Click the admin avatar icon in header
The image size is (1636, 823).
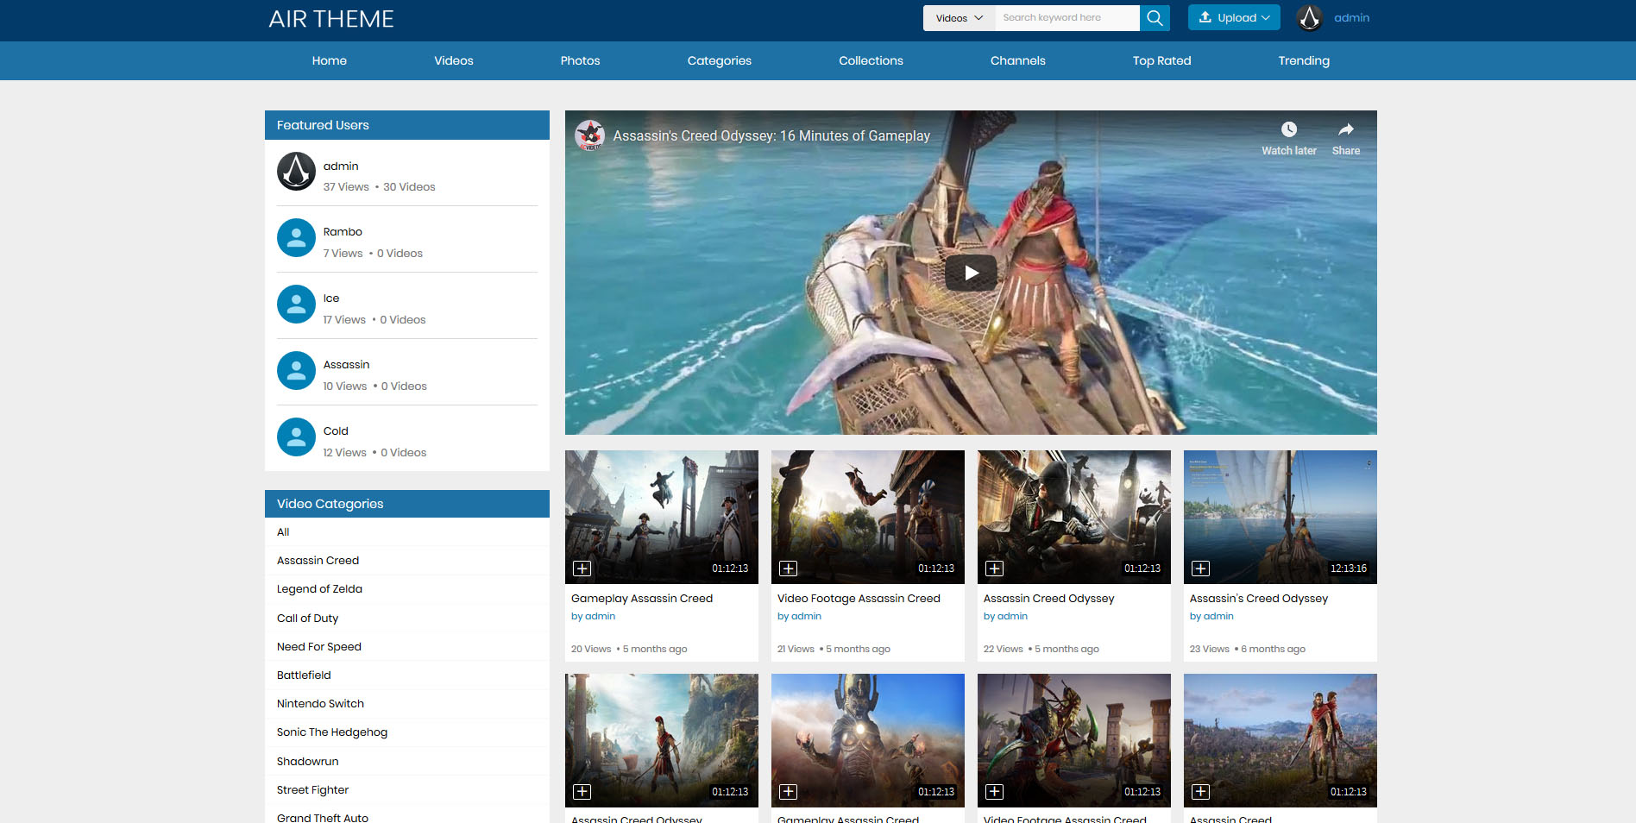pos(1310,18)
